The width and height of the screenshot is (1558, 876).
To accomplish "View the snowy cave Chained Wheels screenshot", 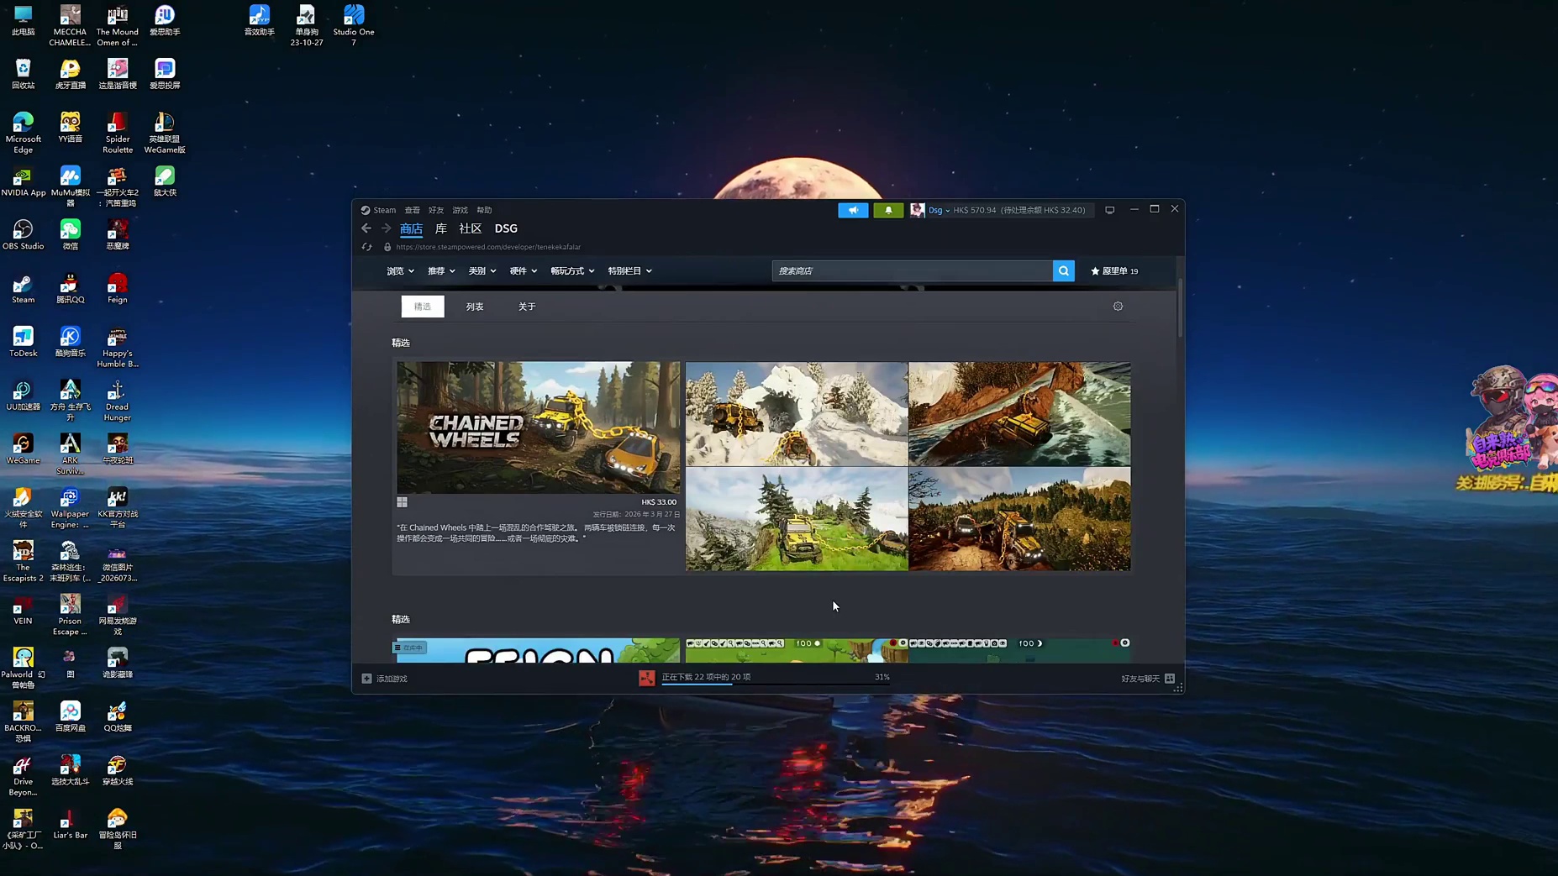I will tap(797, 414).
